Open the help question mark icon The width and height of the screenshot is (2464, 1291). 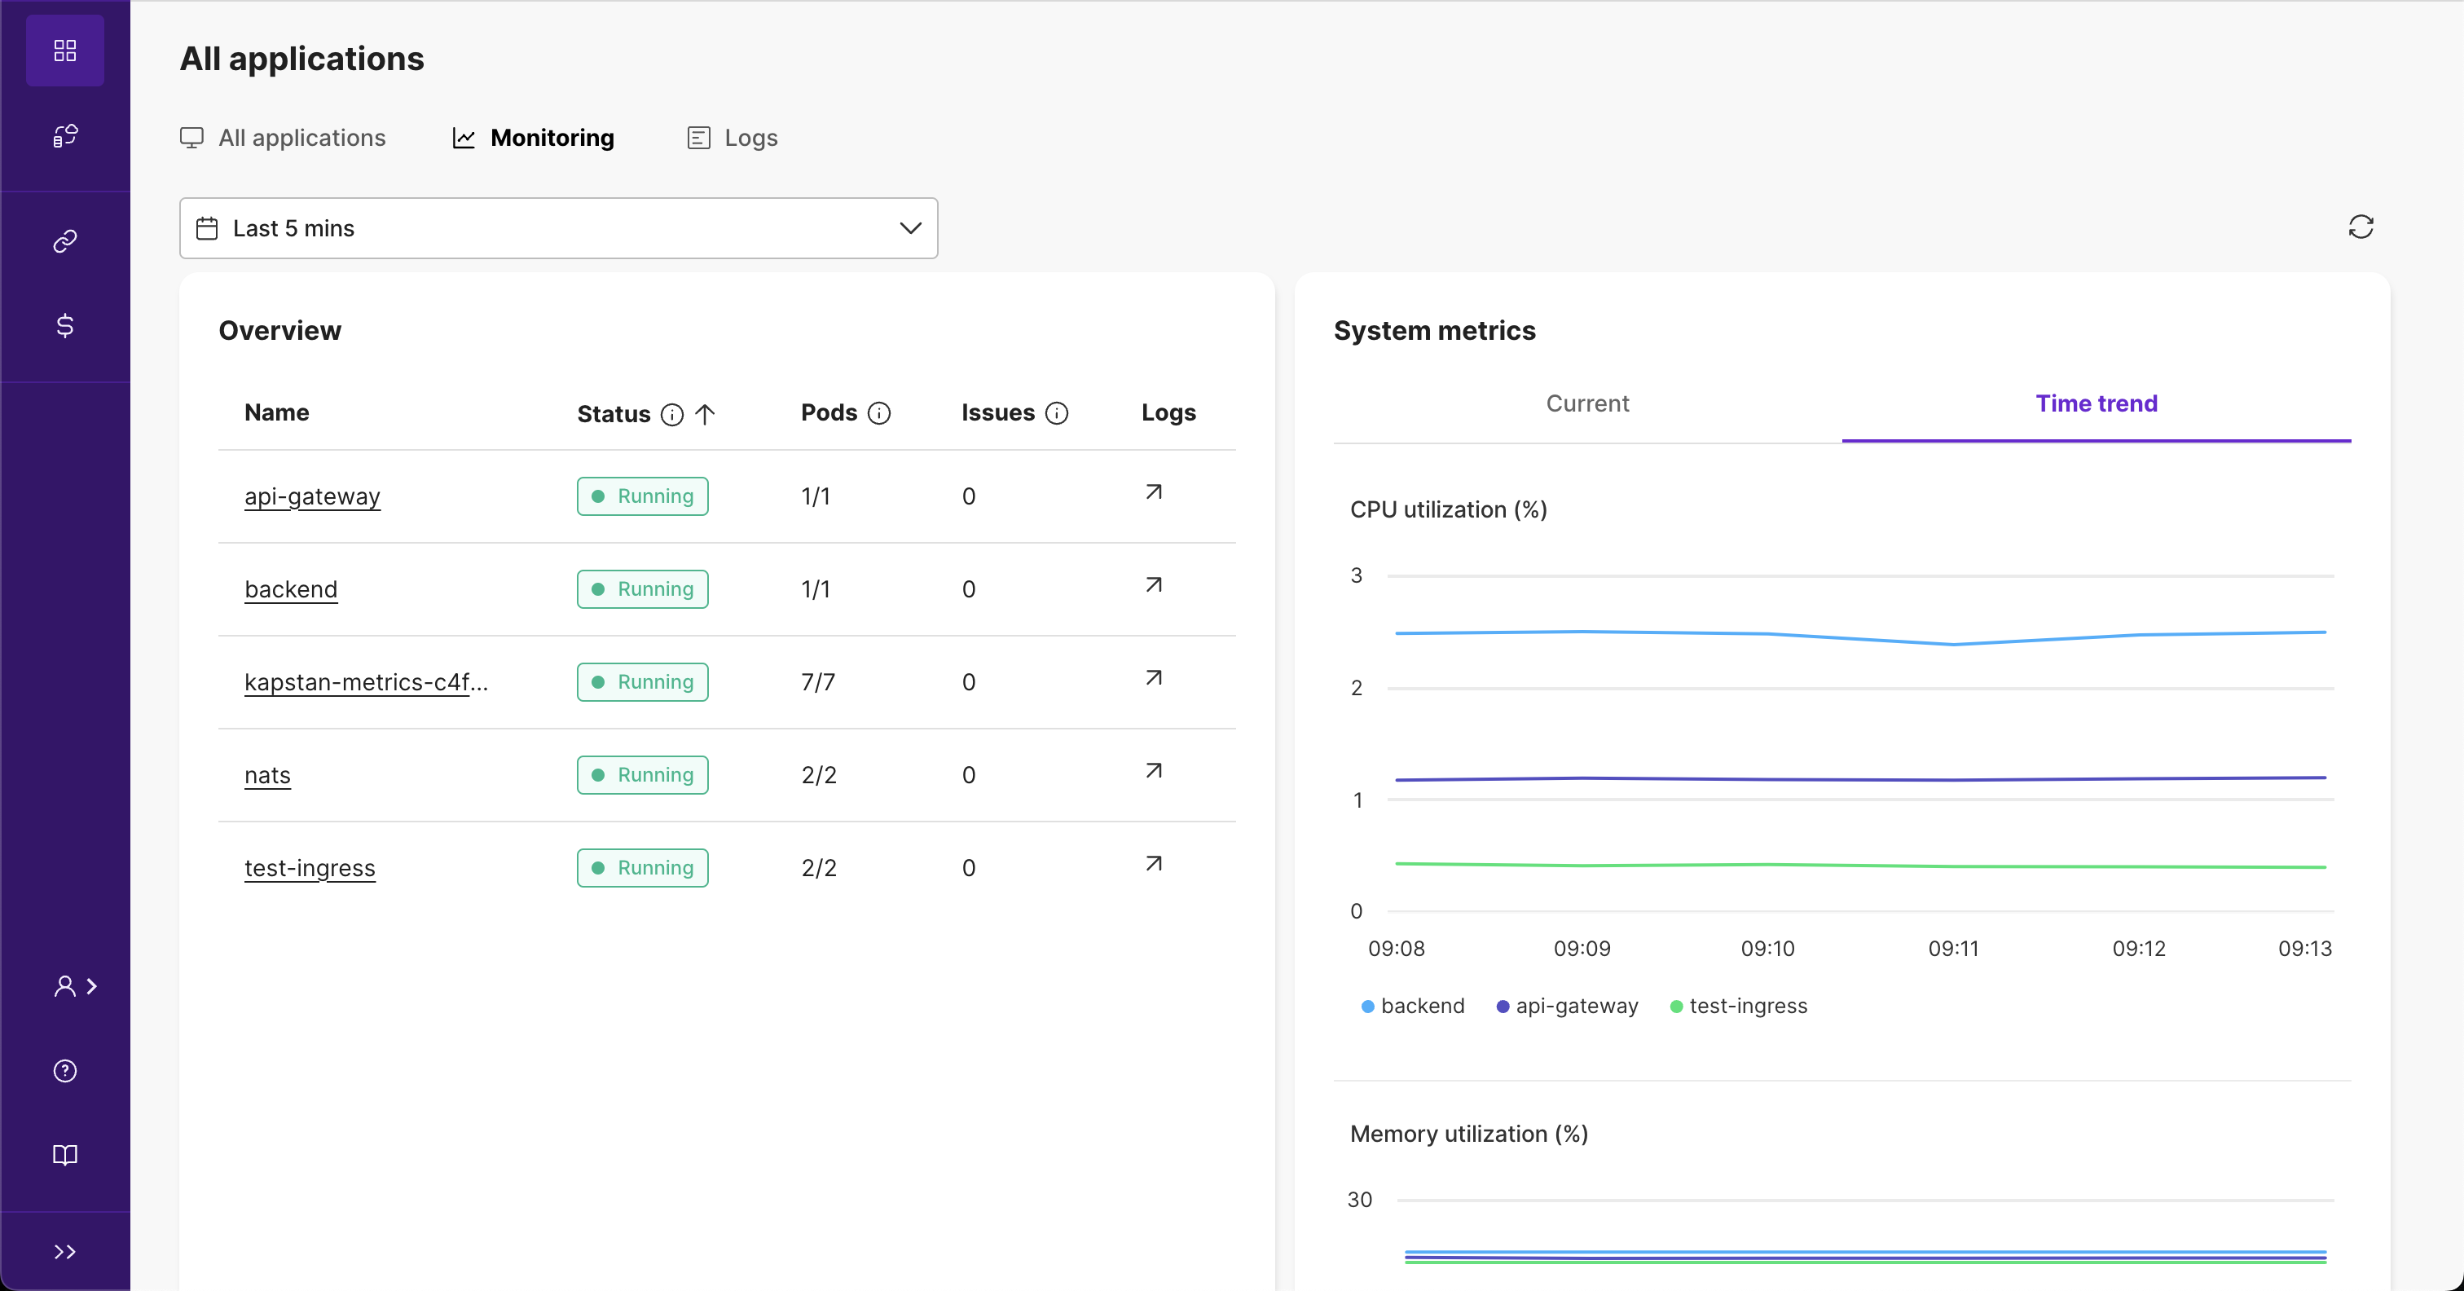[x=65, y=1070]
